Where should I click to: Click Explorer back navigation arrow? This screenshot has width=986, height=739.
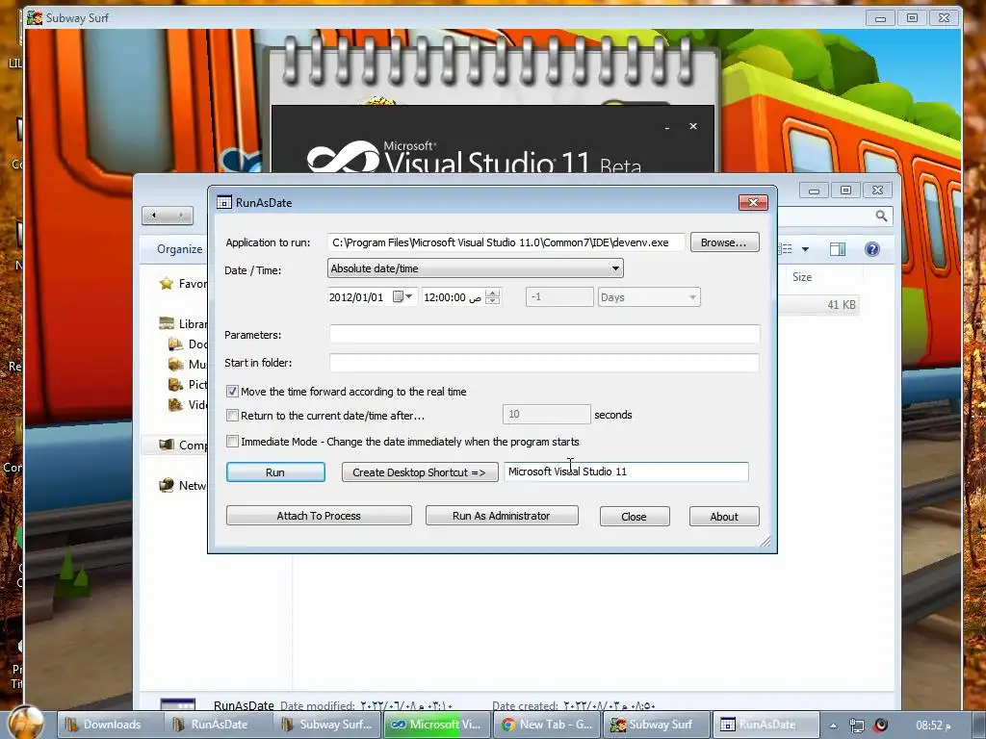[x=154, y=216]
